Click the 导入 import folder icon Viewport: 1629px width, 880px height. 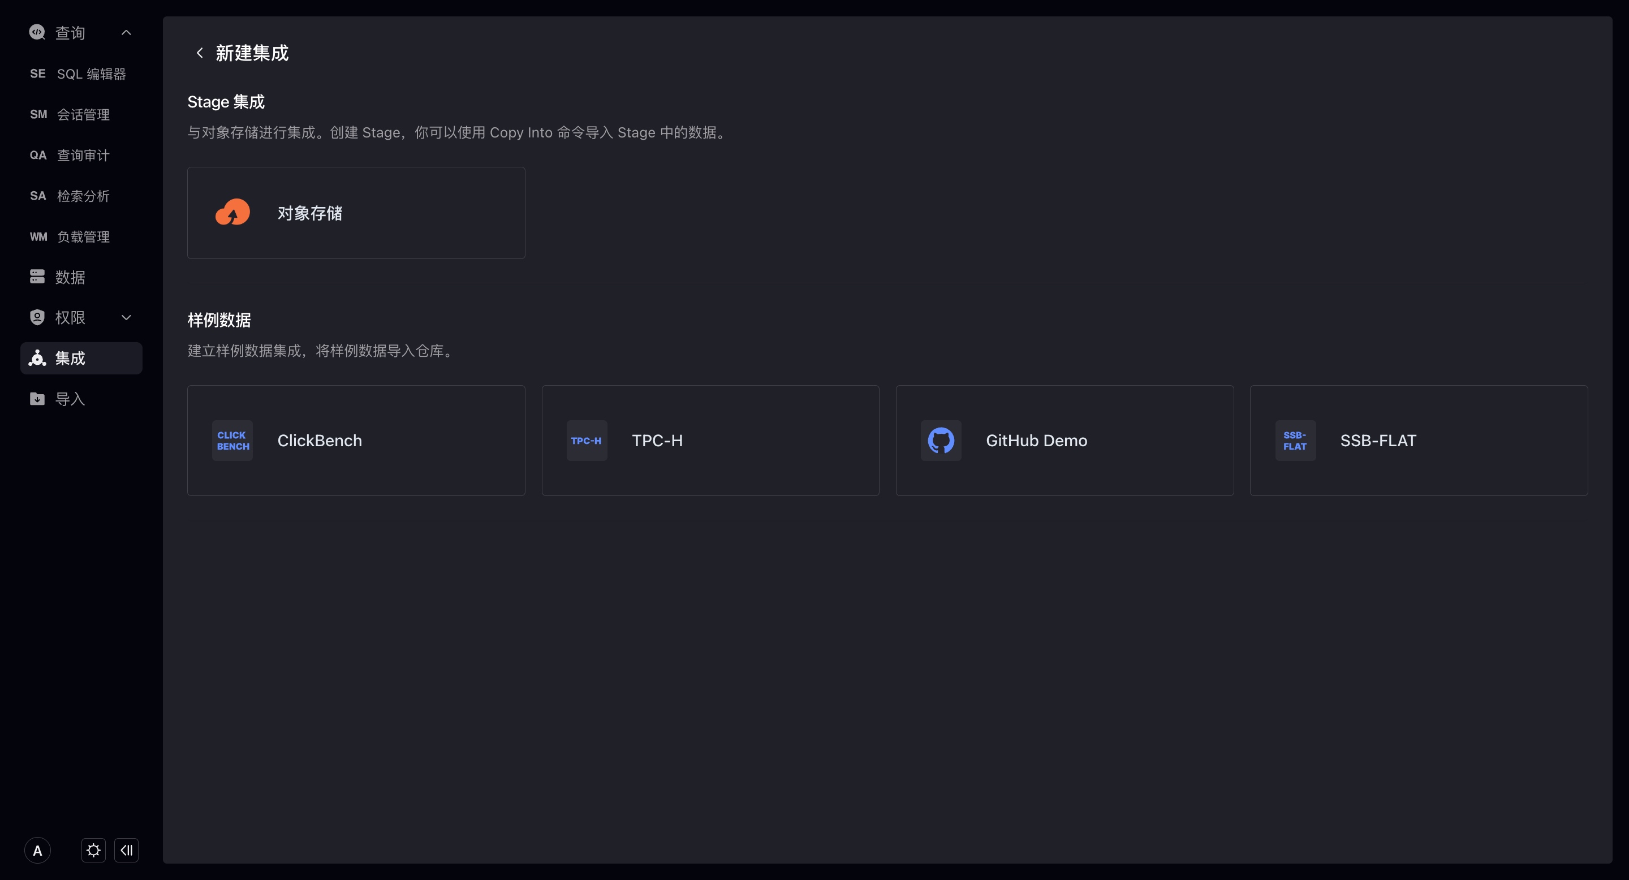(x=37, y=399)
